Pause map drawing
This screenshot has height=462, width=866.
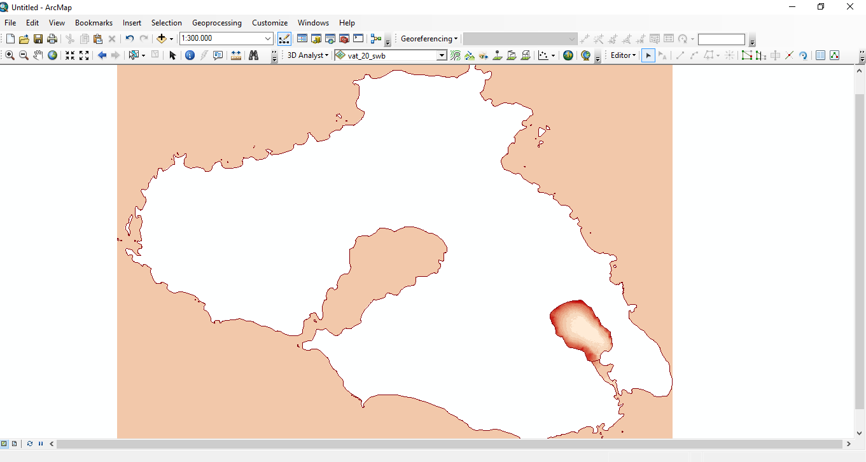coord(41,444)
